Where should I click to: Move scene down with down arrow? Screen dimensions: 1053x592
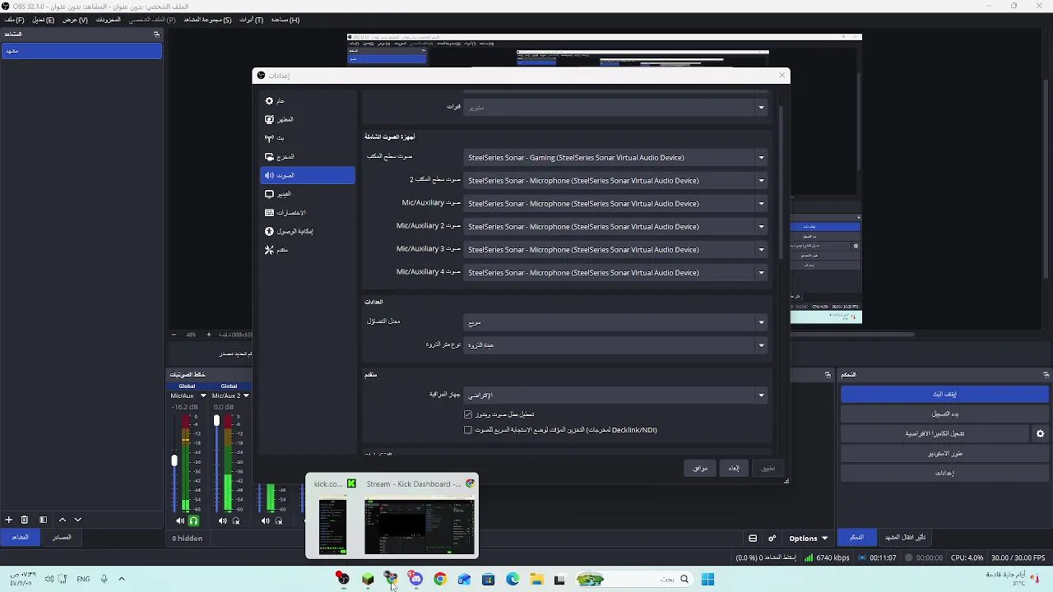click(x=78, y=520)
